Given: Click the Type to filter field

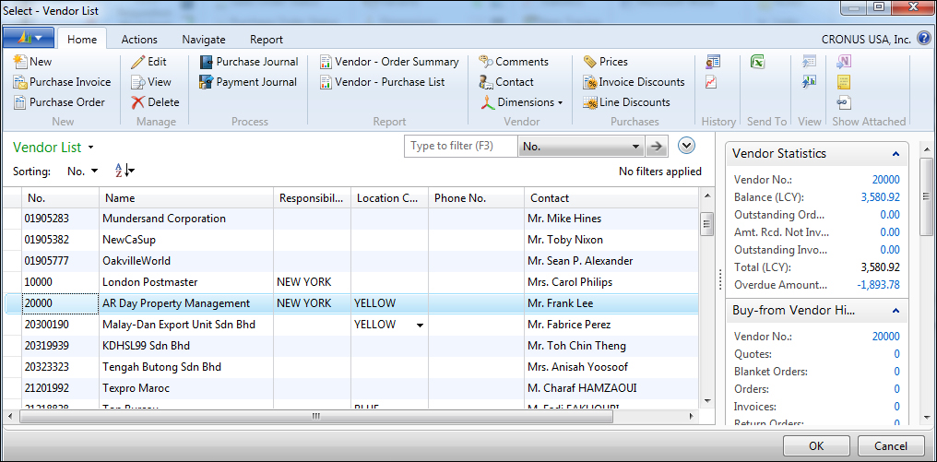Looking at the screenshot, I should coord(461,147).
